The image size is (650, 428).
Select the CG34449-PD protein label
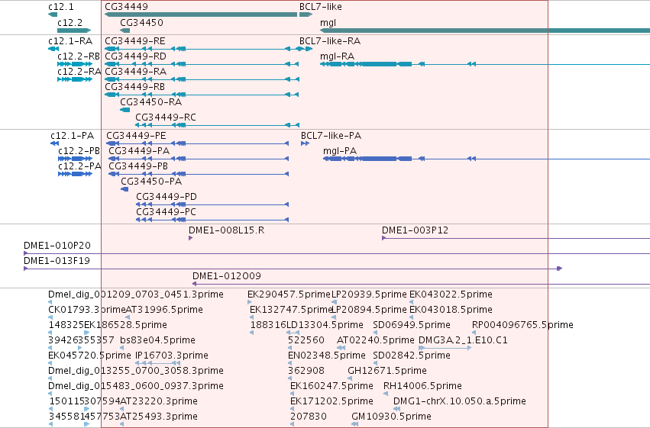167,197
